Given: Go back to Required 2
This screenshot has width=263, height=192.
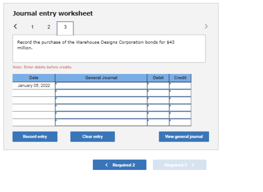Looking at the screenshot, I should pyautogui.click(x=120, y=165).
